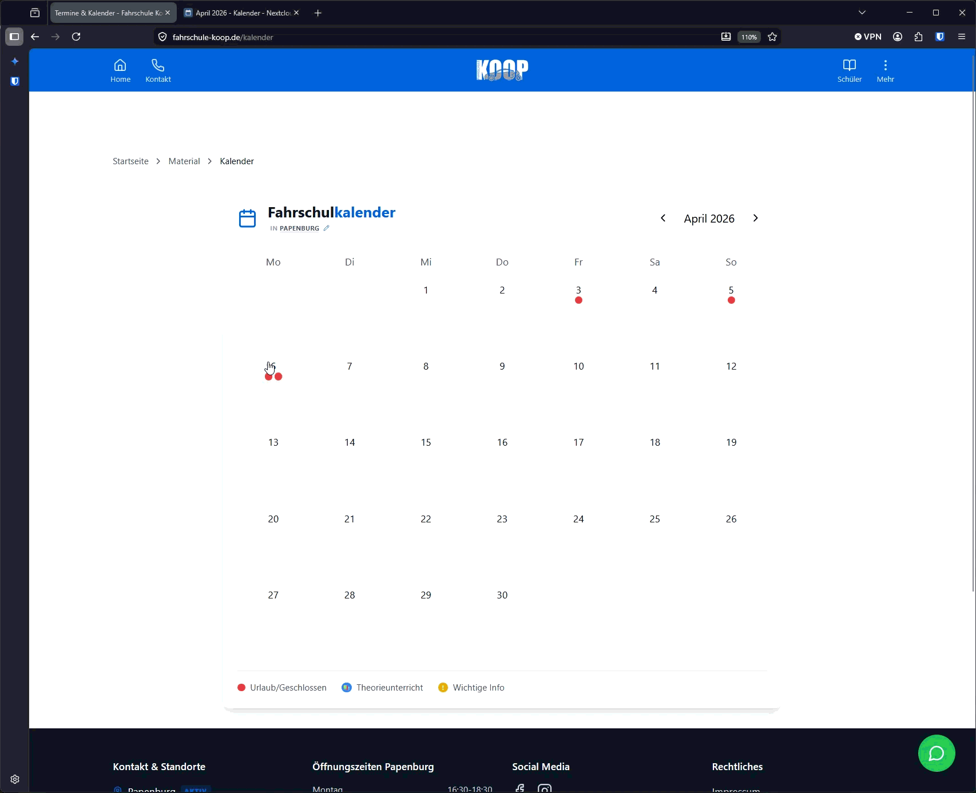The height and width of the screenshot is (793, 976).
Task: Open a new browser tab
Action: pyautogui.click(x=318, y=13)
